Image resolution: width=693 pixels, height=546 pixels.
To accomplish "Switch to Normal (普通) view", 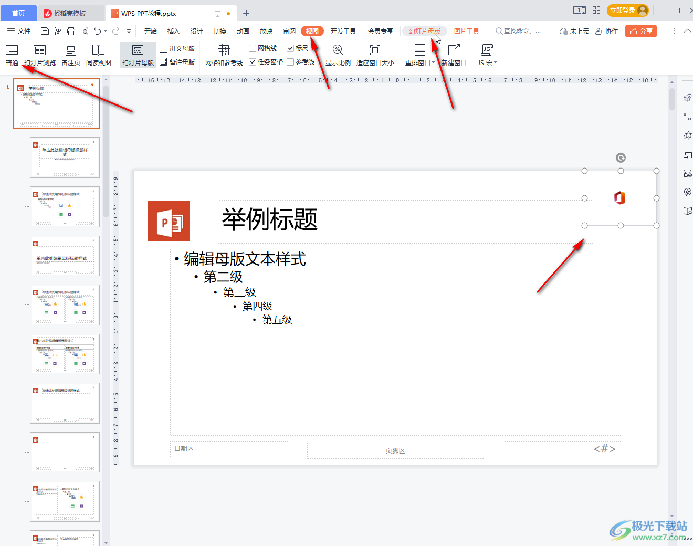I will (x=12, y=55).
